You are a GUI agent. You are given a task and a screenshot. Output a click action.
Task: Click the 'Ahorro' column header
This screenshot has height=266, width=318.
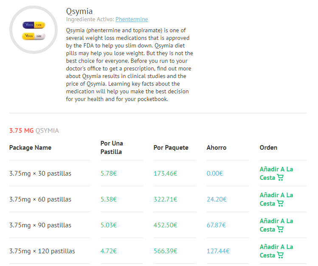coord(217,148)
